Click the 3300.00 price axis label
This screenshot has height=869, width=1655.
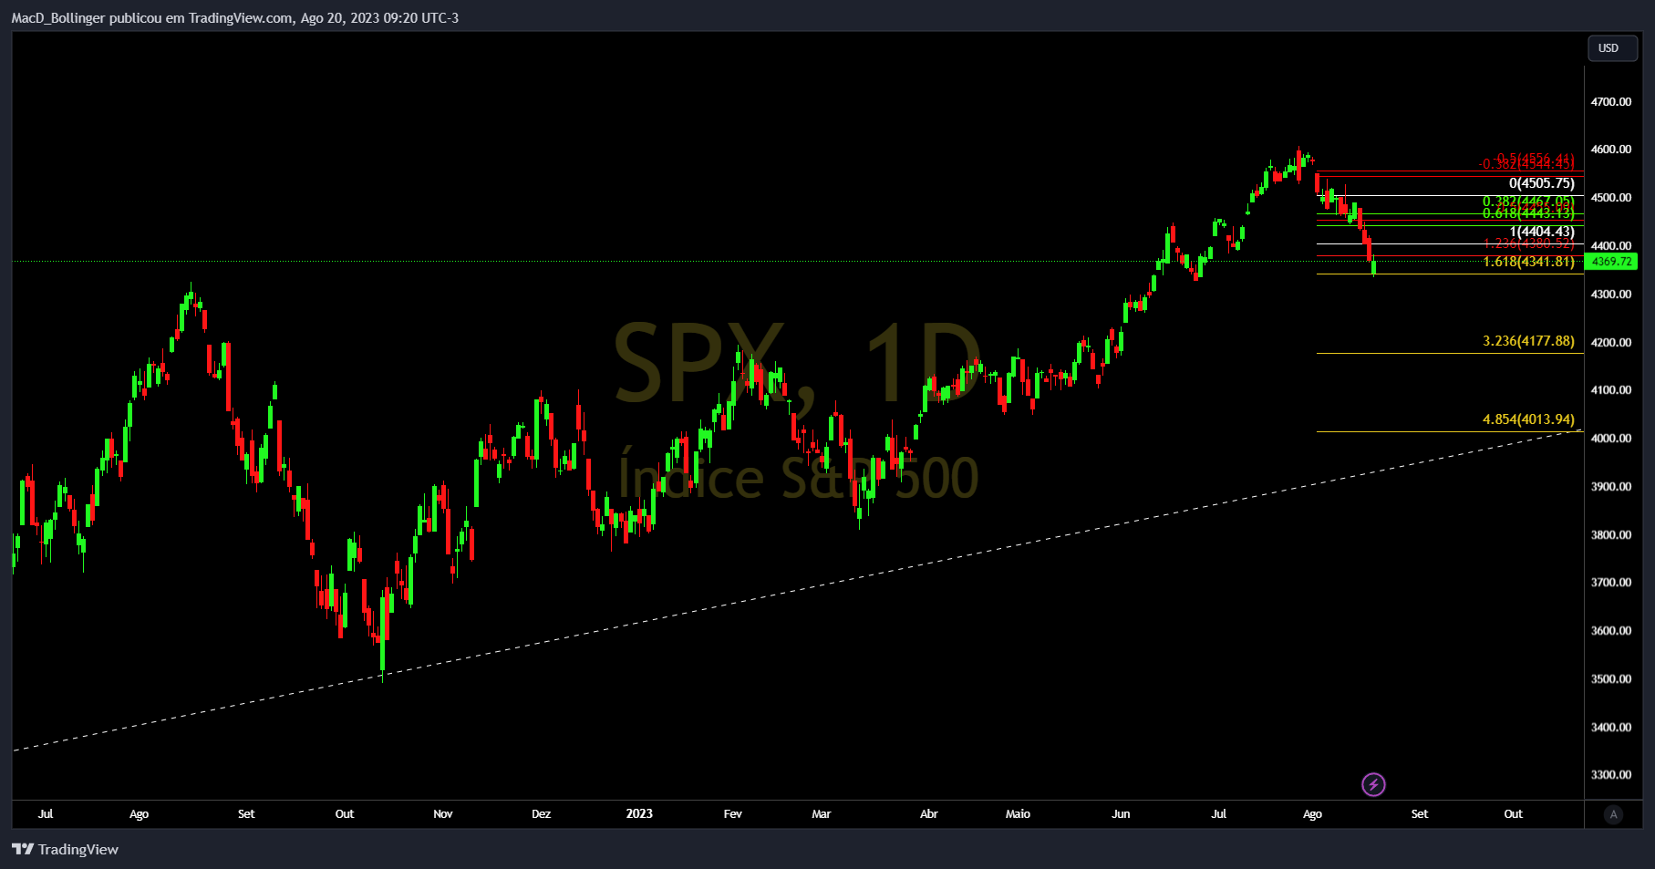(1611, 775)
